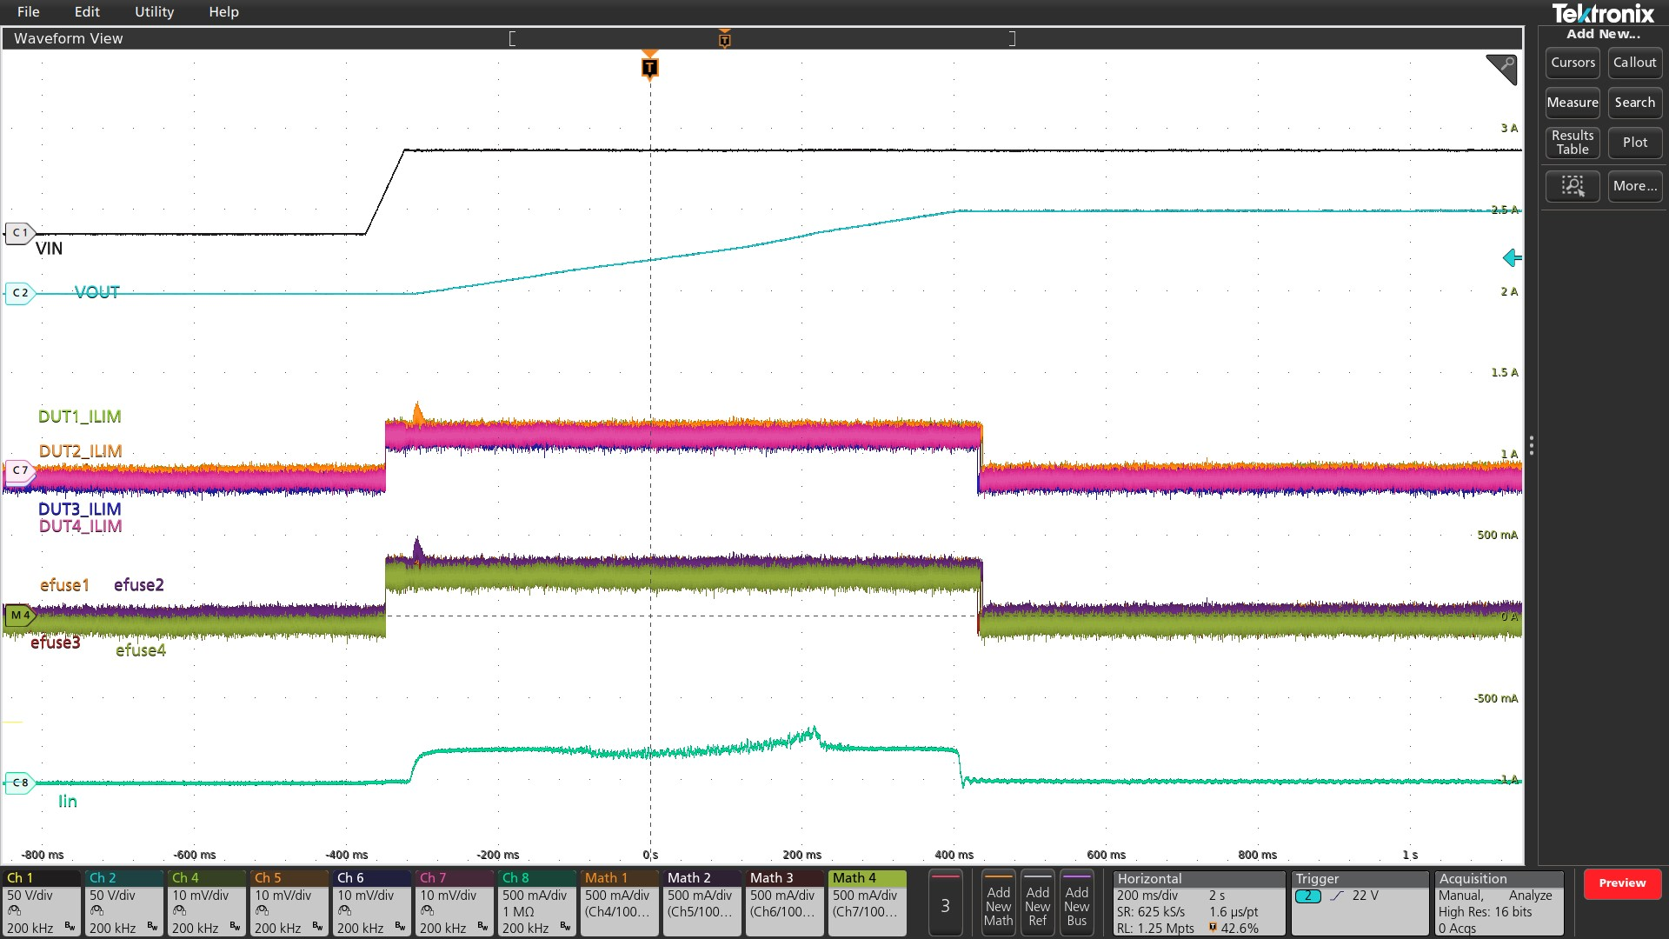Viewport: 1669px width, 939px height.
Task: Click the C8 Iin channel handle
Action: pyautogui.click(x=19, y=782)
